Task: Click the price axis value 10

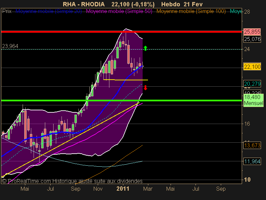Action: coord(247,180)
